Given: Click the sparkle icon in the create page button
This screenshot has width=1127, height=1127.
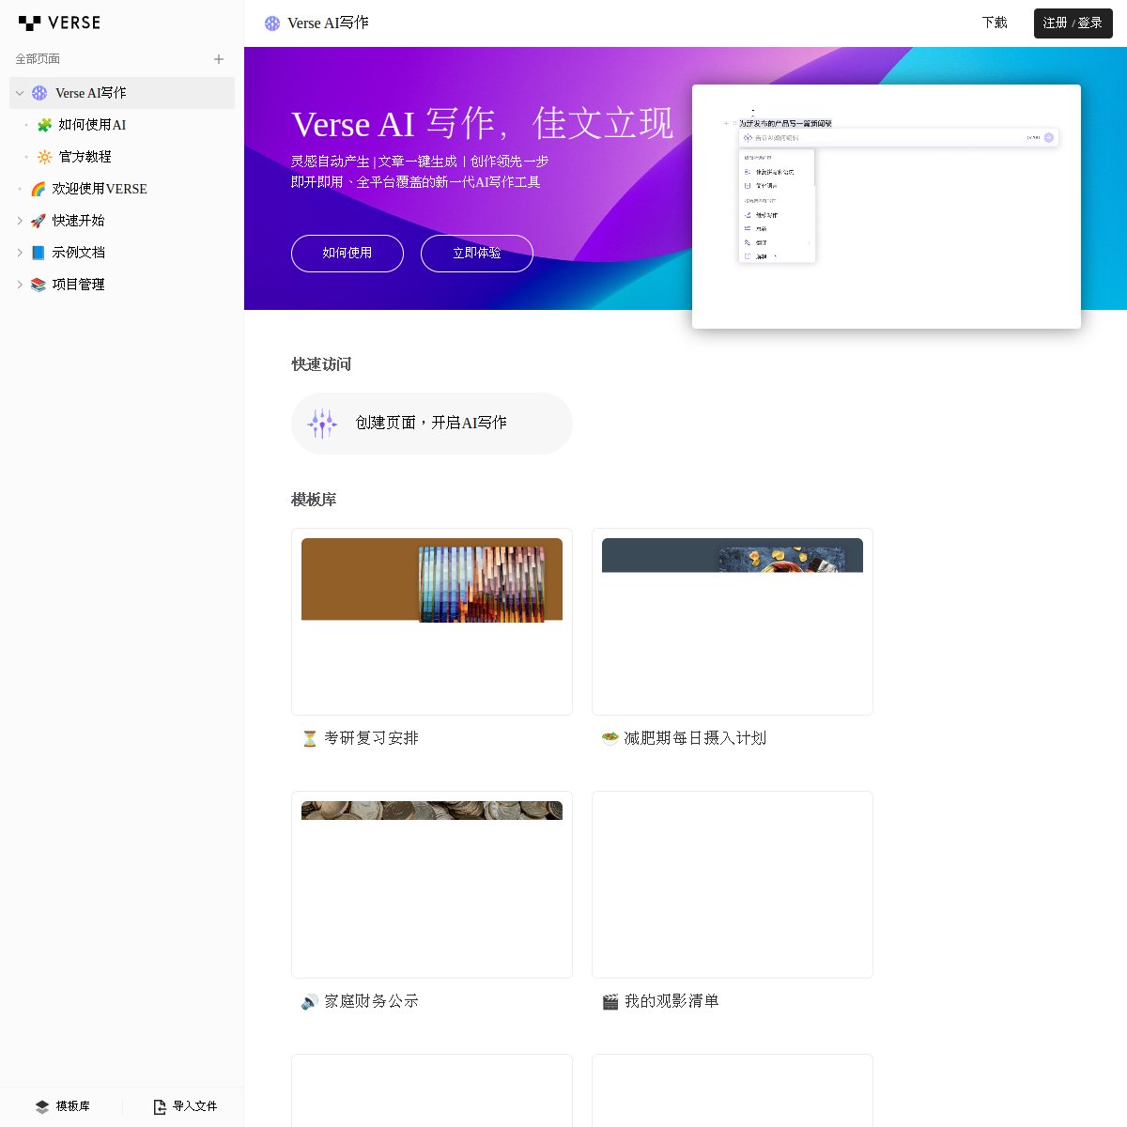Looking at the screenshot, I should coord(322,424).
